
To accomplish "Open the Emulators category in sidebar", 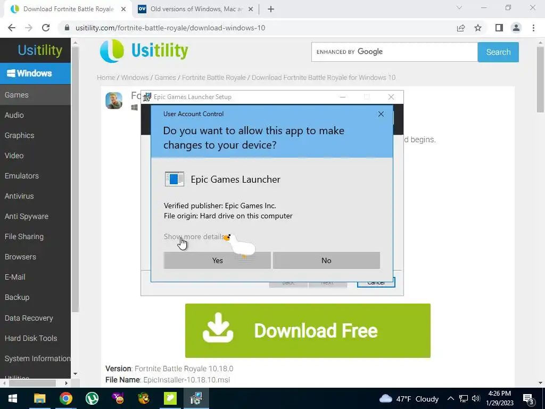I will tap(35, 176).
